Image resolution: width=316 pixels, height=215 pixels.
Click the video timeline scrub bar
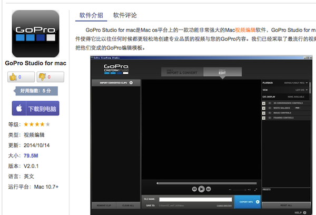207,183
